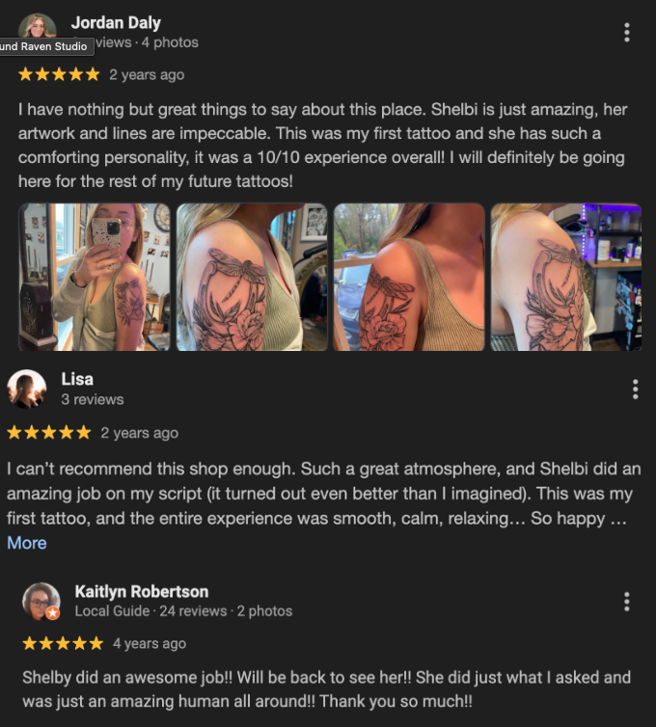
Task: Open the outdoor shoulder tattoo photo
Action: coord(409,278)
